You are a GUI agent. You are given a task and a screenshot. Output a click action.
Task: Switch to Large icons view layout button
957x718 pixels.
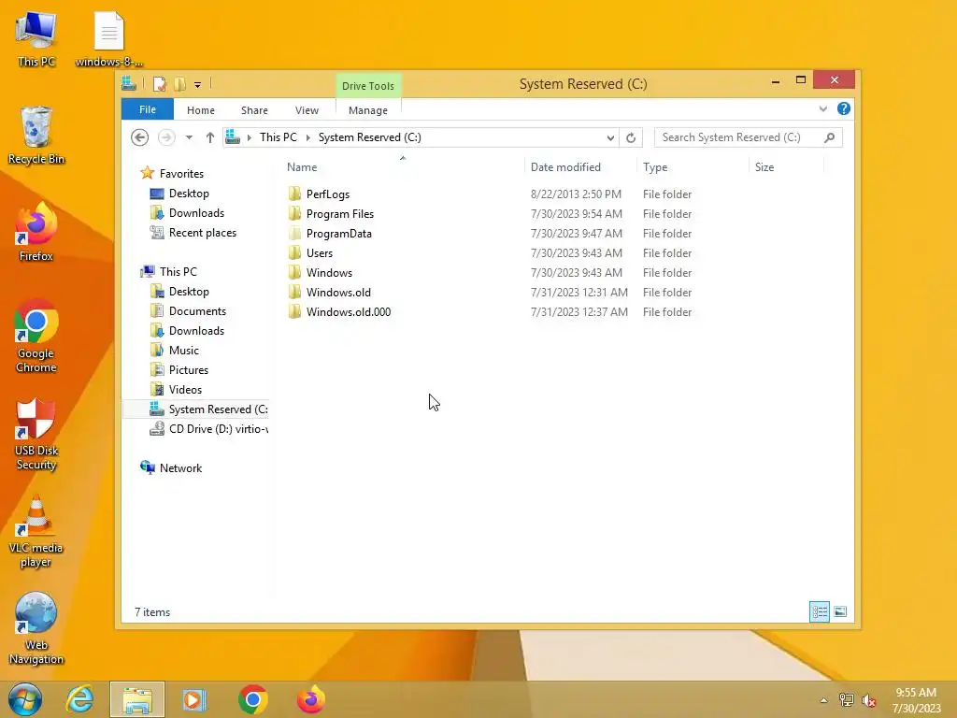(840, 611)
